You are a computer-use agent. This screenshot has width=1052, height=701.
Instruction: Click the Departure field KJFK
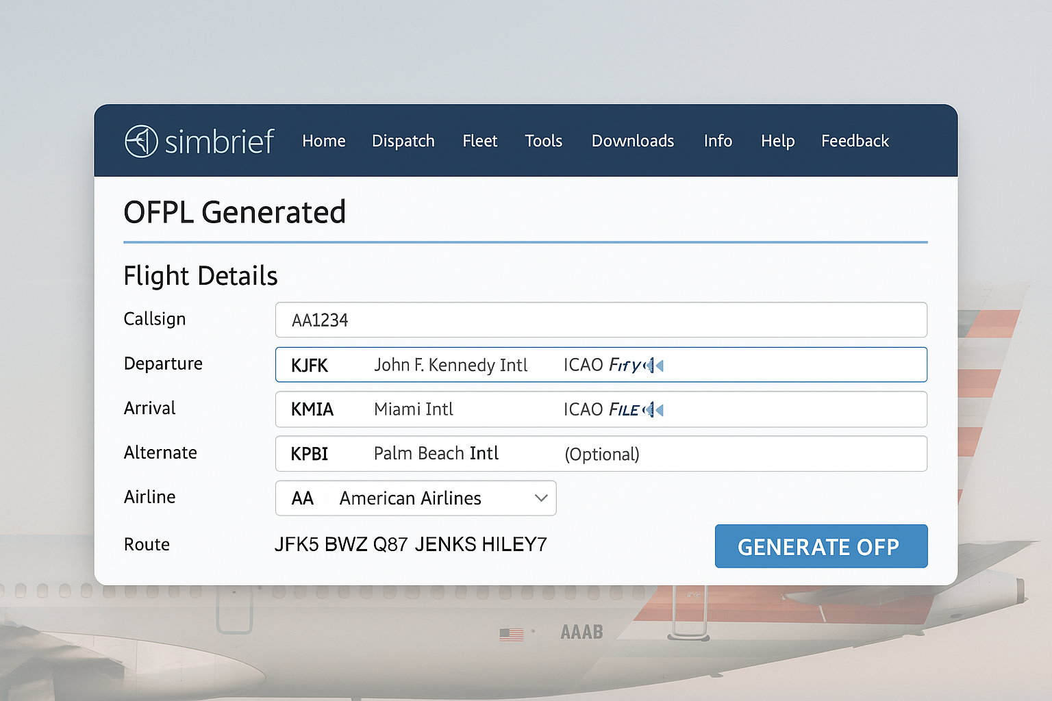click(x=601, y=365)
